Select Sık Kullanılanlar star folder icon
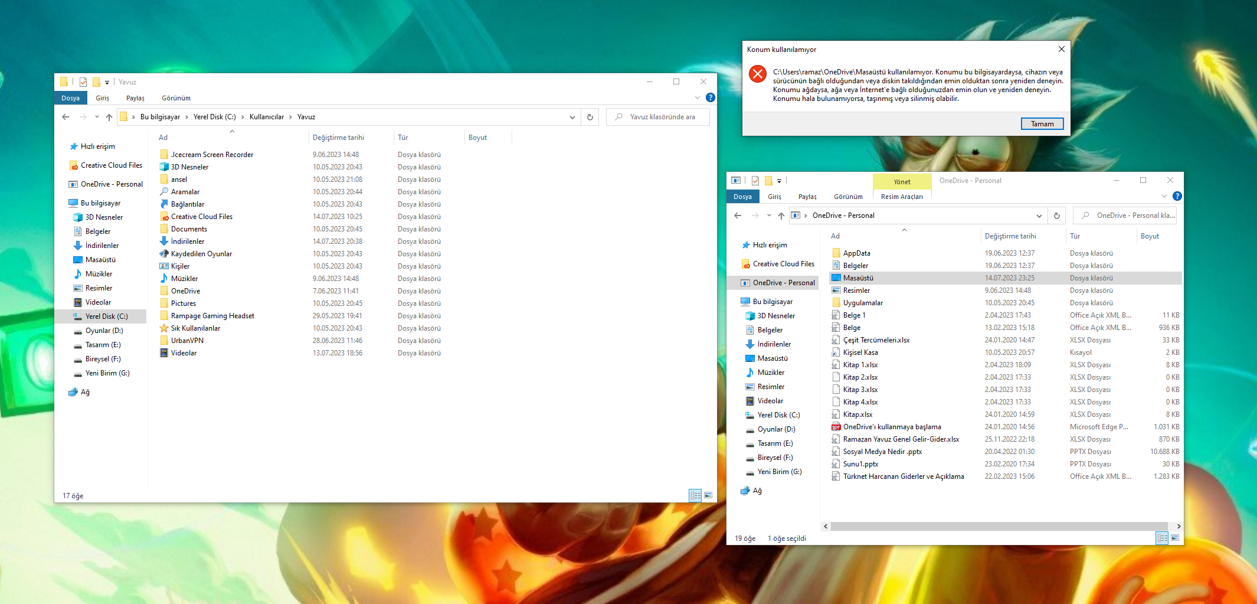Image resolution: width=1257 pixels, height=604 pixels. click(164, 328)
